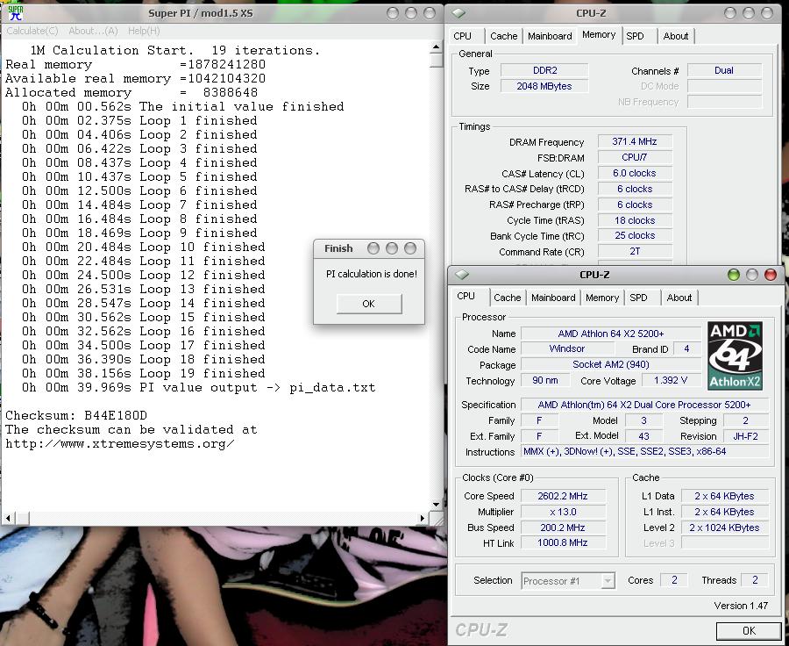
Task: Click the CAS# Latency 6.0 clocks value
Action: coord(635,173)
